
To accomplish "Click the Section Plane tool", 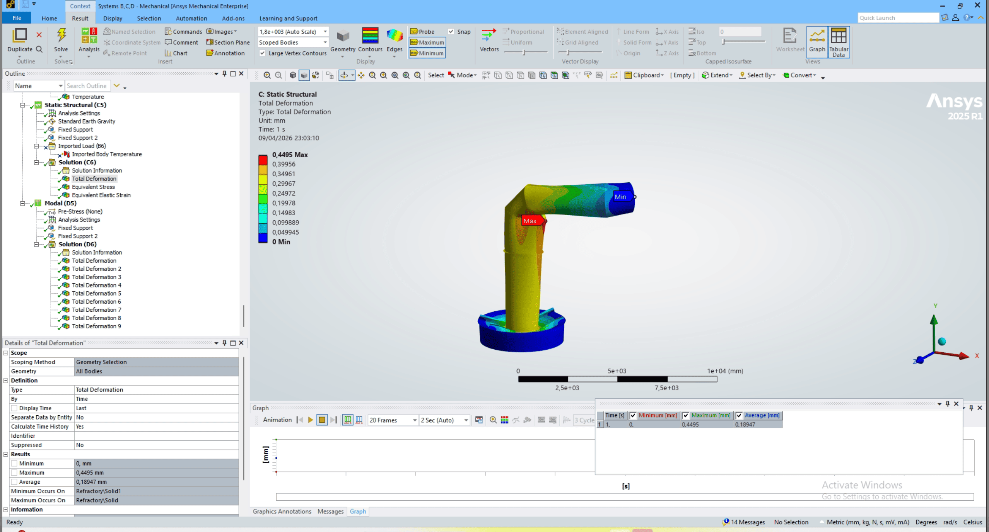I will 228,42.
